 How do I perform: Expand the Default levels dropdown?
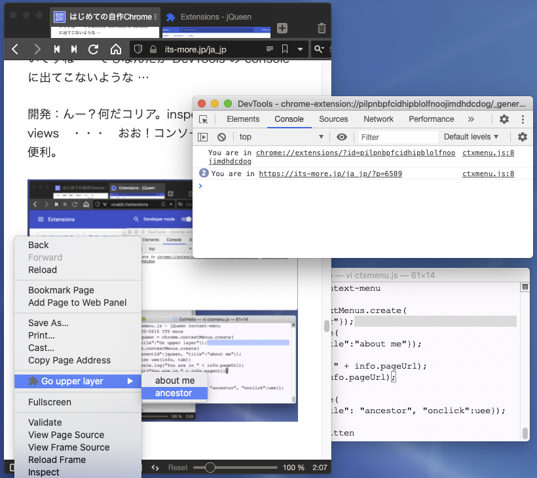pyautogui.click(x=471, y=137)
